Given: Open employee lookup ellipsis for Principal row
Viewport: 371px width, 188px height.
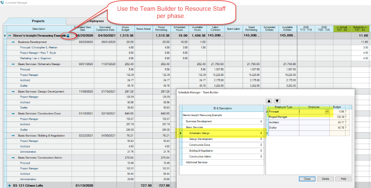Looking at the screenshot, I should click(326, 111).
